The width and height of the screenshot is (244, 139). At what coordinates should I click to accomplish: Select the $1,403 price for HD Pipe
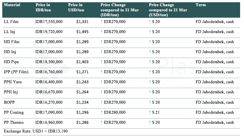tap(82, 62)
